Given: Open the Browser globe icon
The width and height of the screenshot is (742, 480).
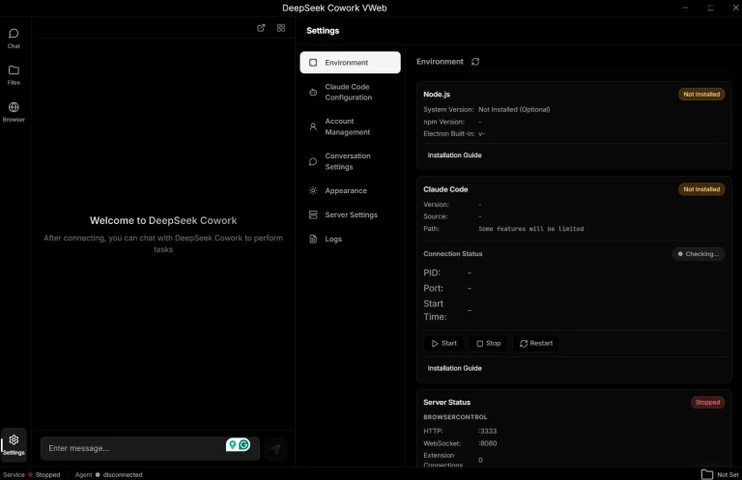Looking at the screenshot, I should pyautogui.click(x=14, y=112).
